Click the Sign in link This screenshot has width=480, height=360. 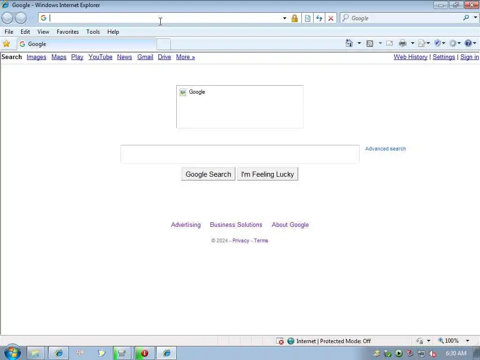[469, 57]
